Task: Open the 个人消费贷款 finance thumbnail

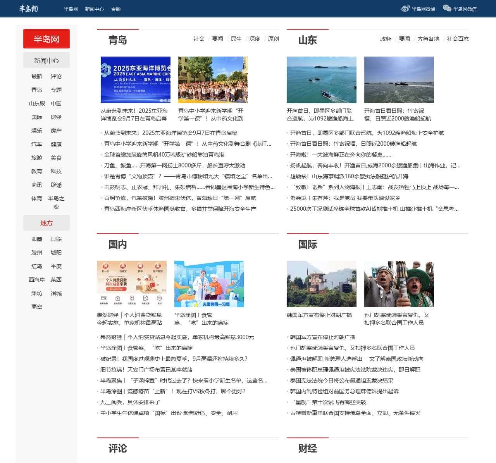Action: 131,284
